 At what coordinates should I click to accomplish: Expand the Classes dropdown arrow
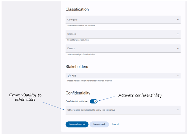(x=178, y=34)
